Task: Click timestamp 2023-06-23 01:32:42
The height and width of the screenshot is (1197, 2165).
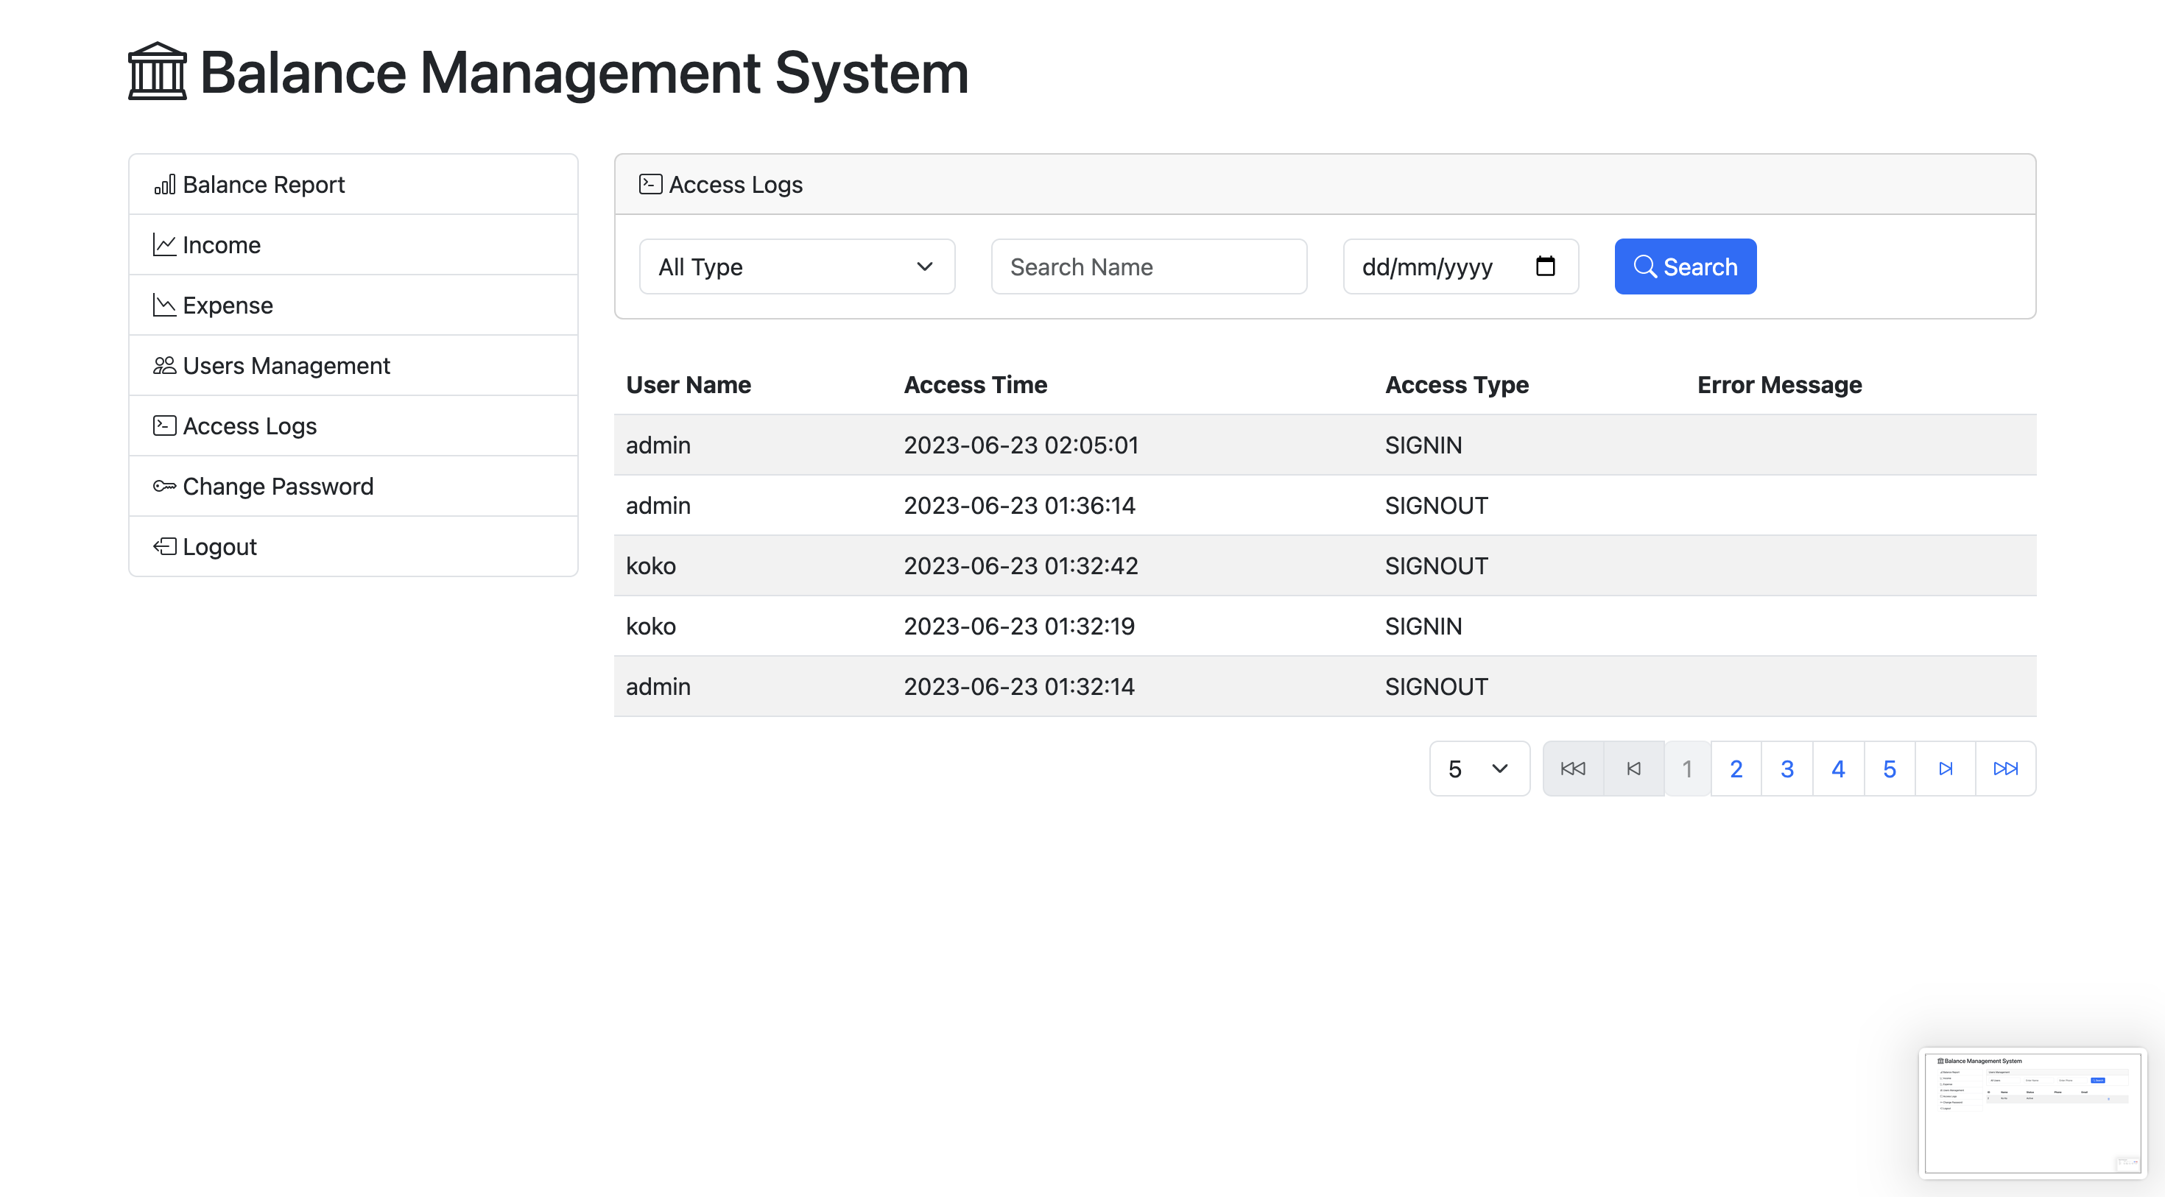Action: coord(1021,566)
